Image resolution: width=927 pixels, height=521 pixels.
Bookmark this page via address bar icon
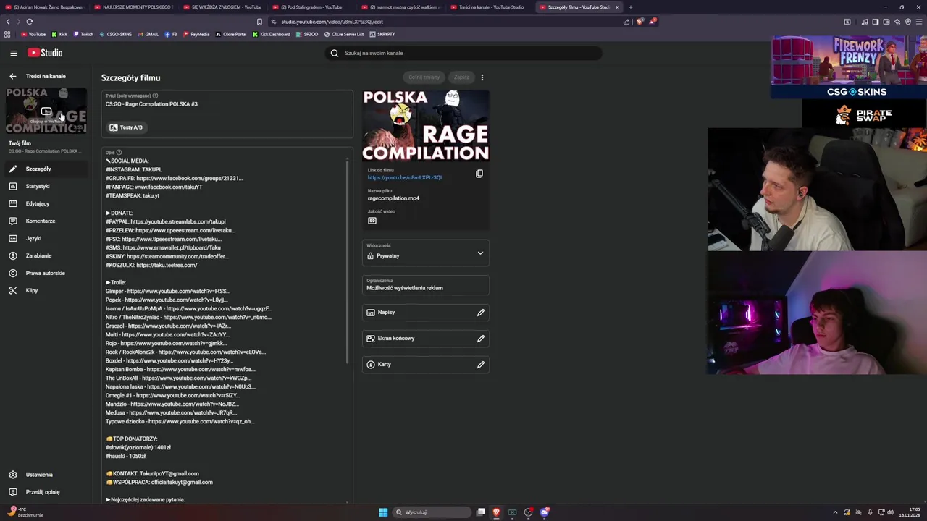click(x=259, y=21)
